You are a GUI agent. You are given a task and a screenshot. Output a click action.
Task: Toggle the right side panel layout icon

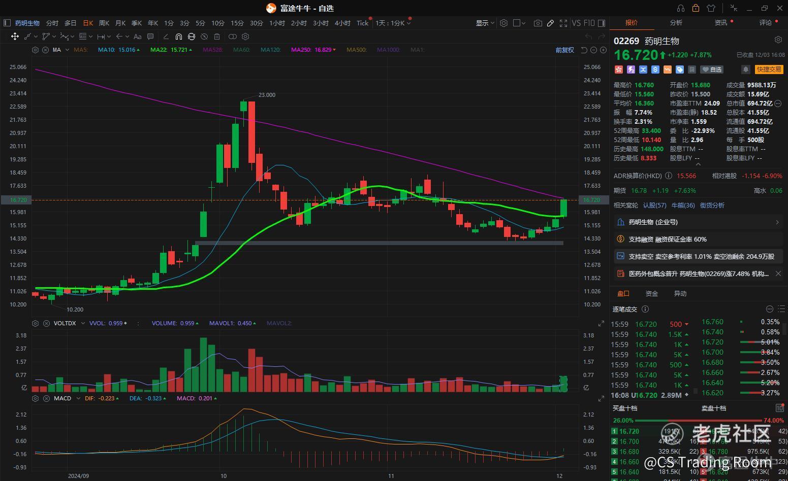click(x=602, y=23)
